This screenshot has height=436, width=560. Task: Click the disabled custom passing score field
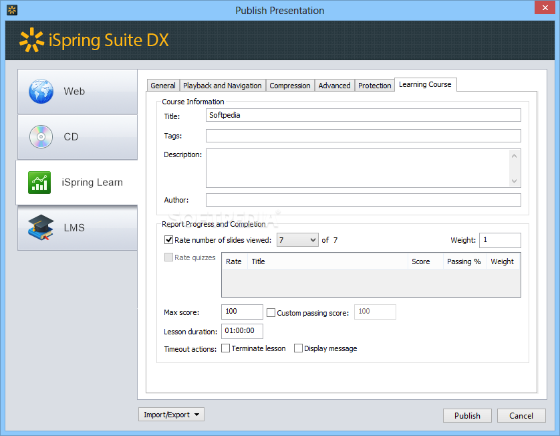point(375,312)
